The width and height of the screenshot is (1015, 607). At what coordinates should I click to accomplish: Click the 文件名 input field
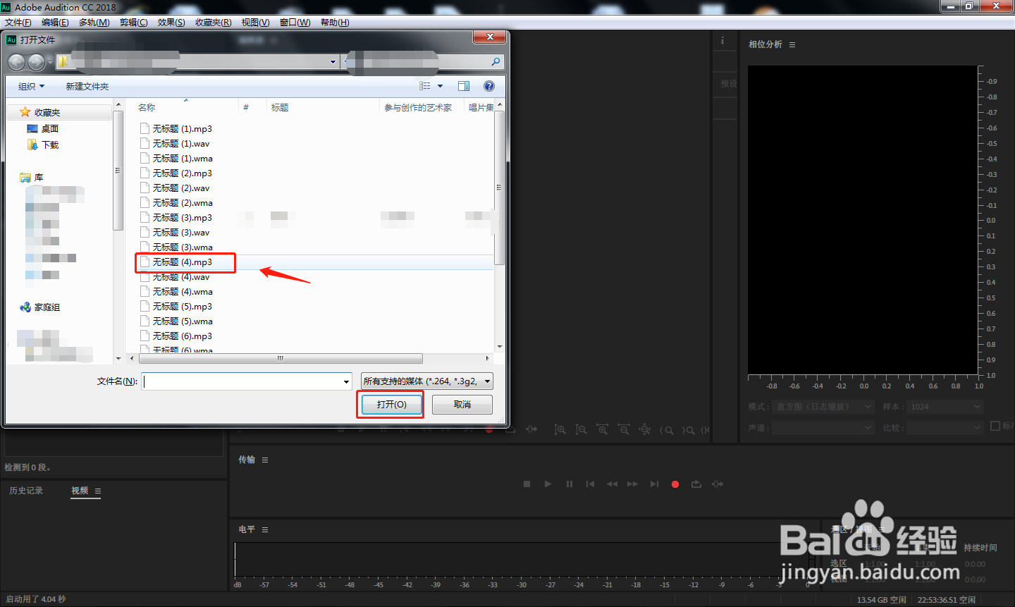click(247, 382)
